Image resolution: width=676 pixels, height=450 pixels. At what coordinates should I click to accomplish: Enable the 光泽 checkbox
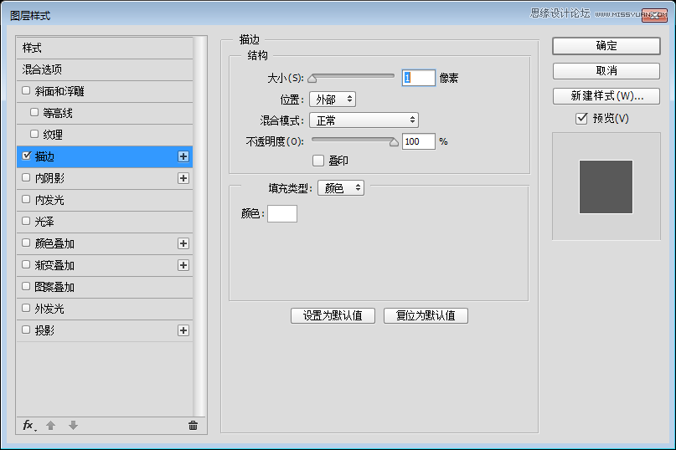(x=26, y=221)
